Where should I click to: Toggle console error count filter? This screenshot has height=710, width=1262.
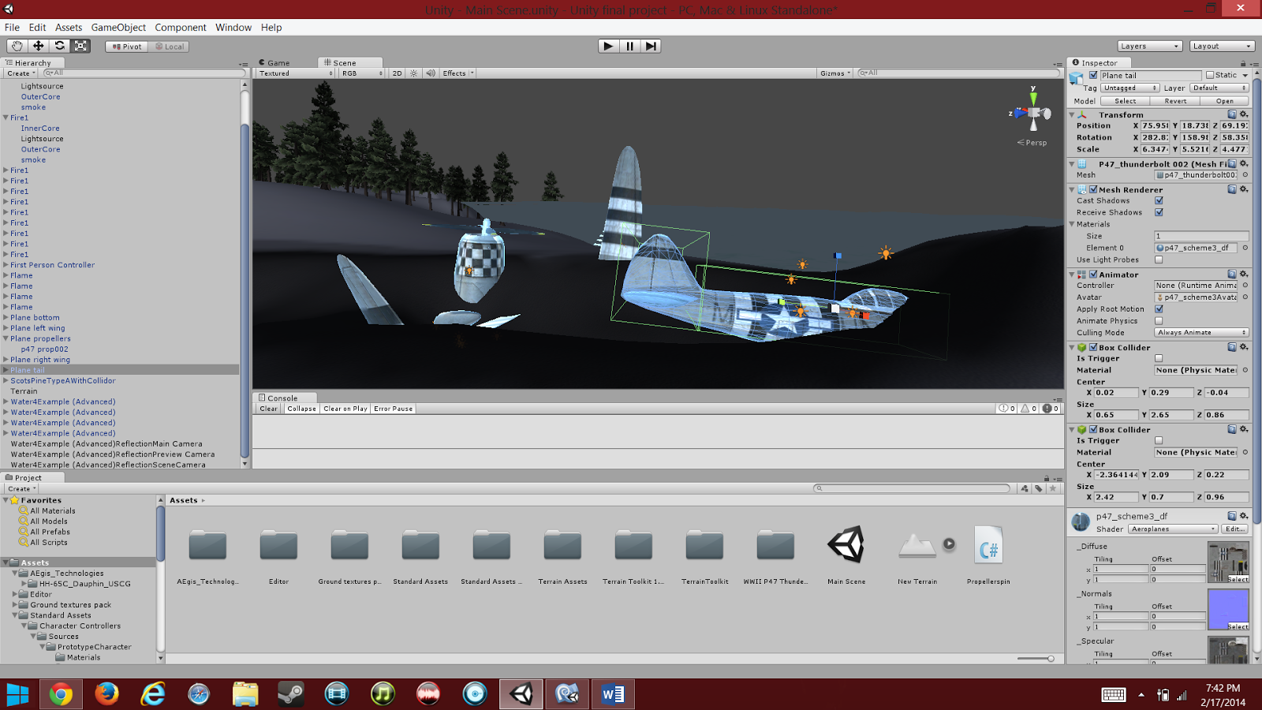coord(1051,409)
